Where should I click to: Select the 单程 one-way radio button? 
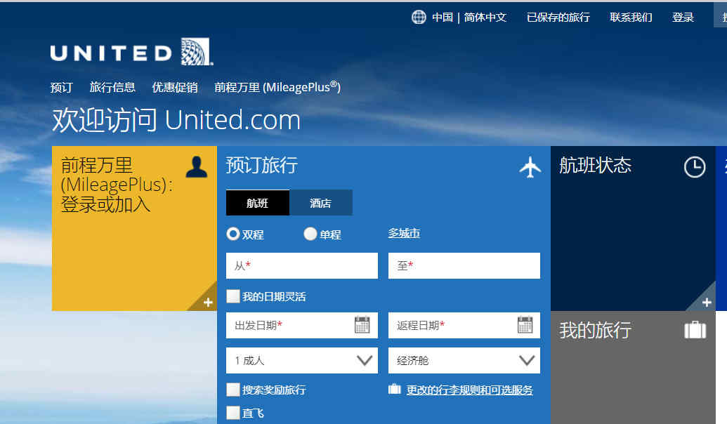(310, 234)
